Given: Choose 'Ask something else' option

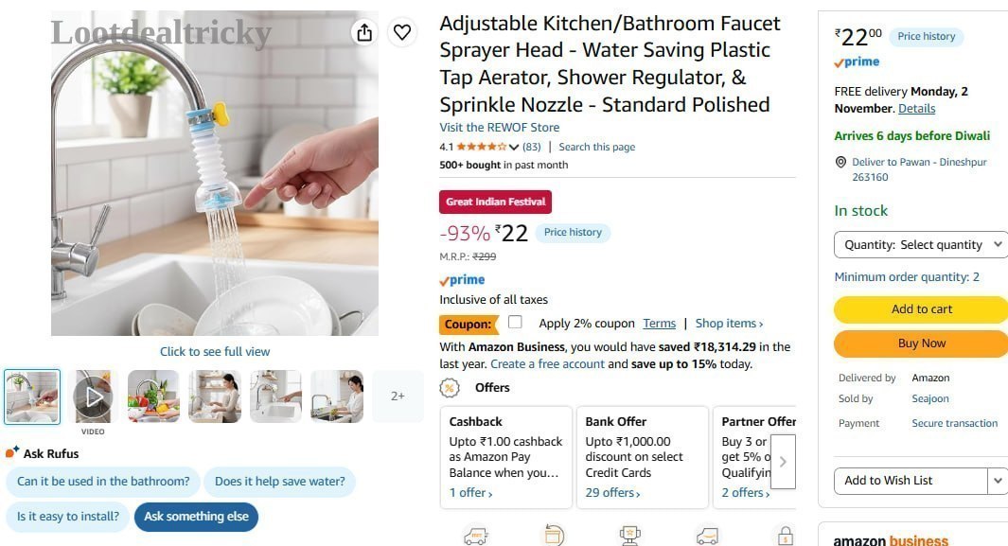Looking at the screenshot, I should point(196,517).
